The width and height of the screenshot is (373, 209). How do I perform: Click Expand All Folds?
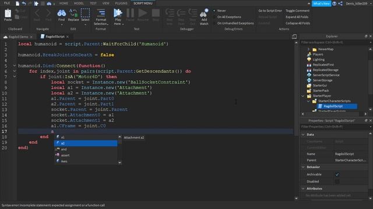click(x=297, y=17)
